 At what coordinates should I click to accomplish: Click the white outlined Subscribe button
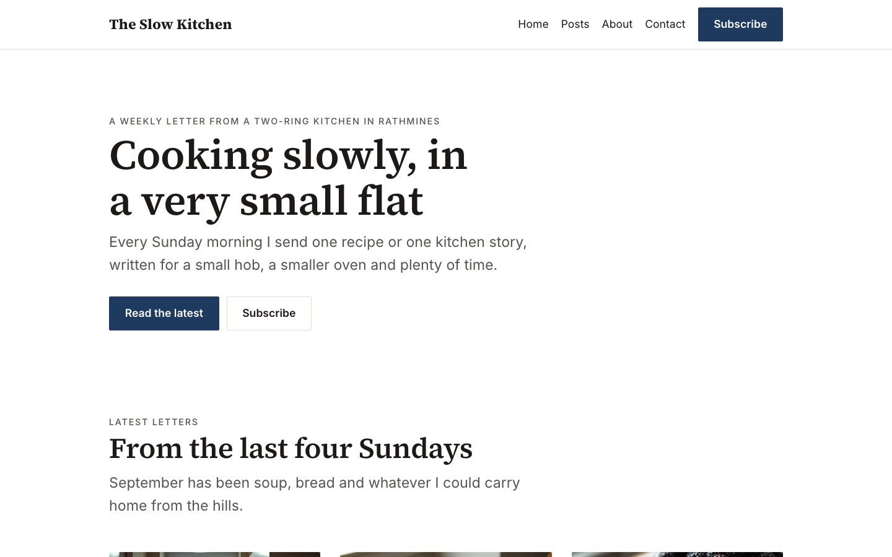point(269,313)
